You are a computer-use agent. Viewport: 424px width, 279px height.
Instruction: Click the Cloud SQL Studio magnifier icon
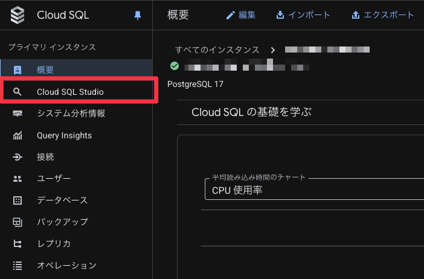pos(18,92)
